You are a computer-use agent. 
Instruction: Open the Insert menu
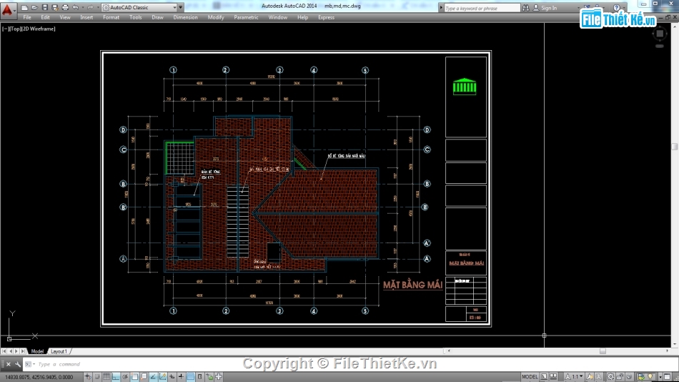[86, 17]
